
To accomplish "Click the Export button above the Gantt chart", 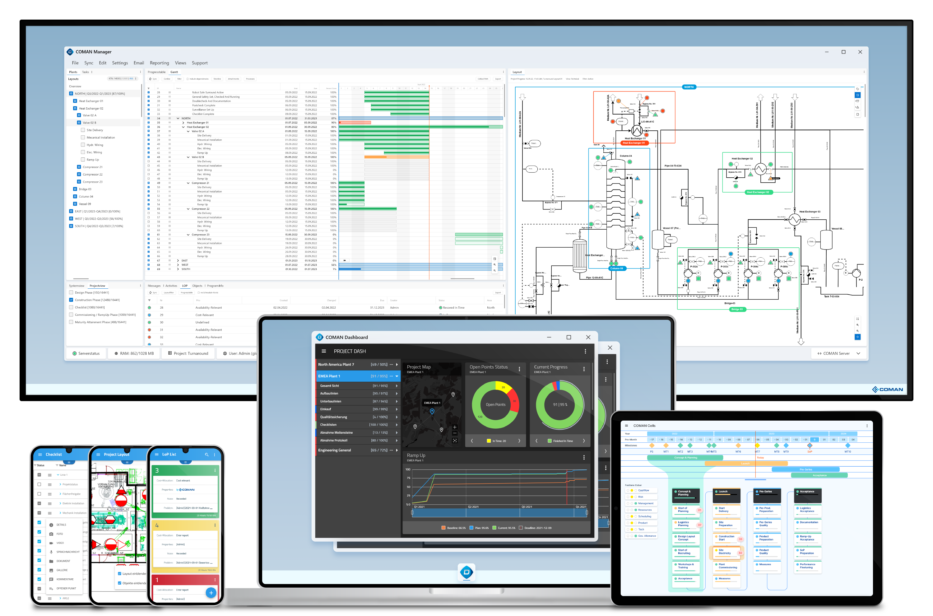I will (x=499, y=79).
